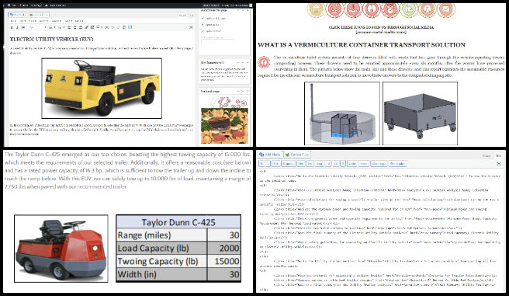Open the File menu in the visual editor
Image resolution: width=509 pixels, height=296 pixels.
(x=13, y=21)
